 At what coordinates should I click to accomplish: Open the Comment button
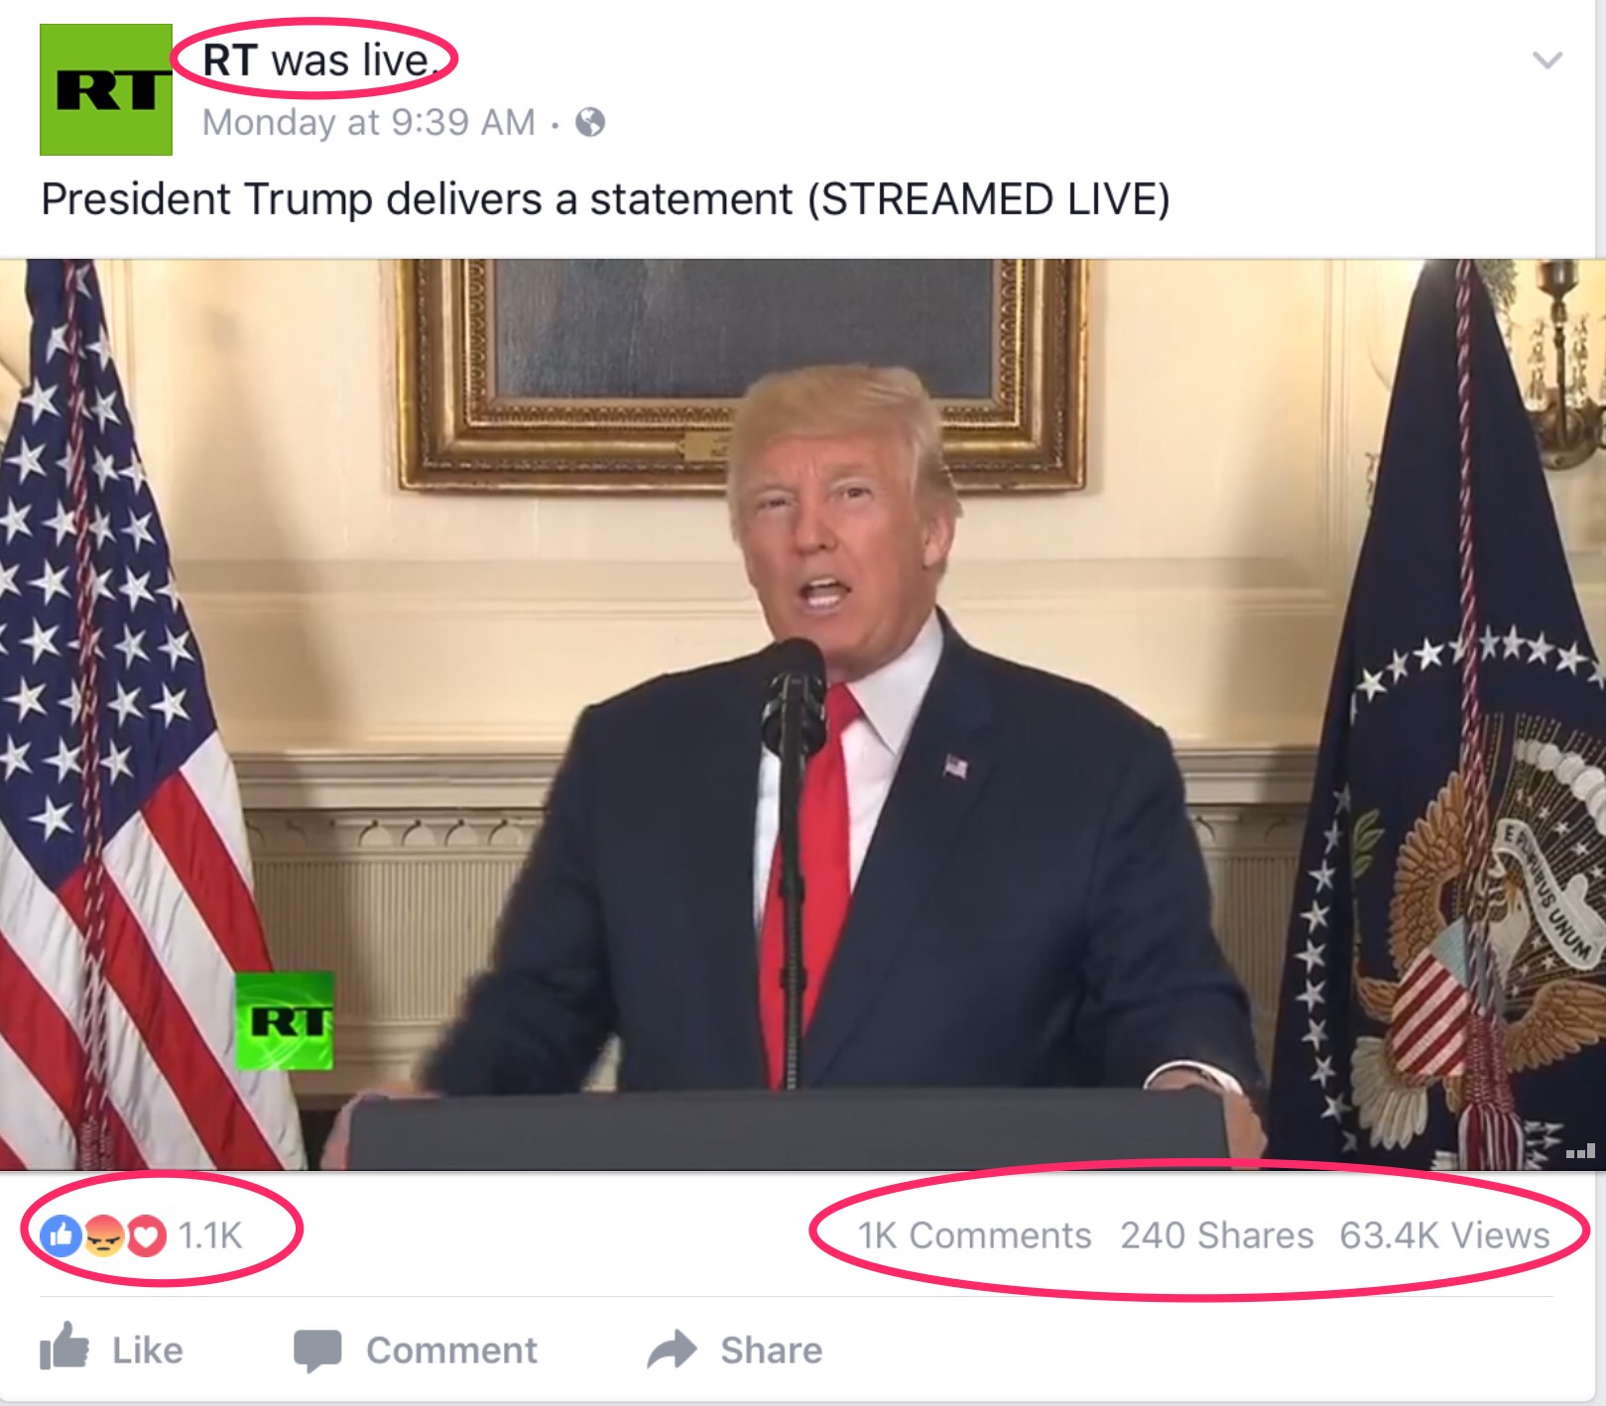(416, 1350)
